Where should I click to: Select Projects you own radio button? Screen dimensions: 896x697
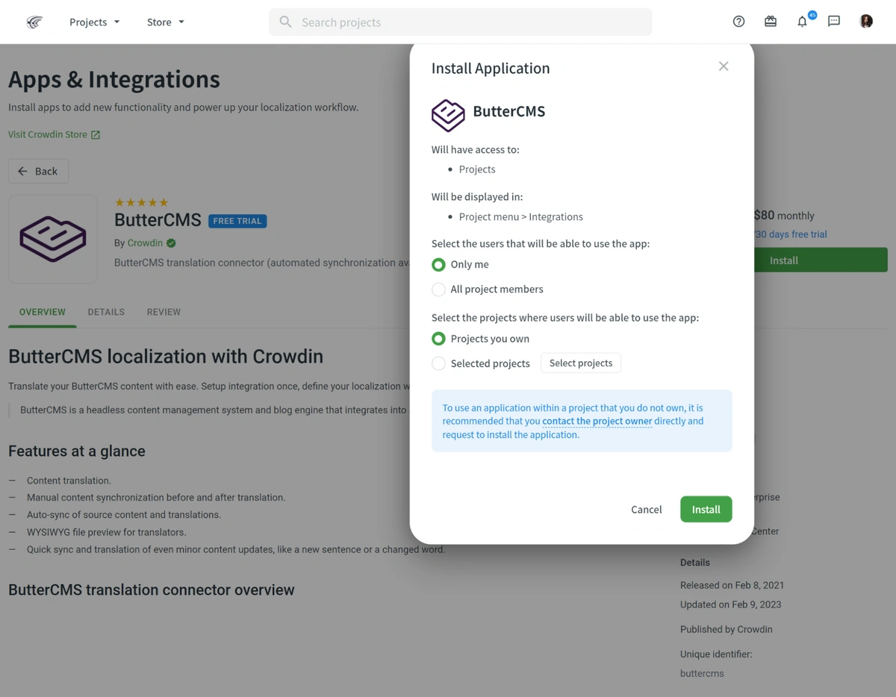click(438, 339)
